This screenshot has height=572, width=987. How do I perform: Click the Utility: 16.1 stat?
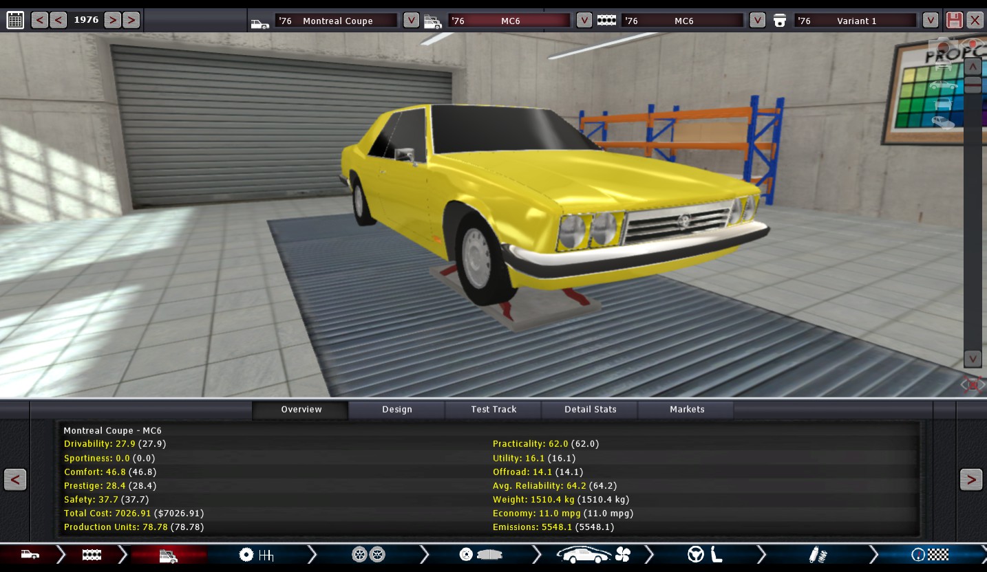(534, 458)
